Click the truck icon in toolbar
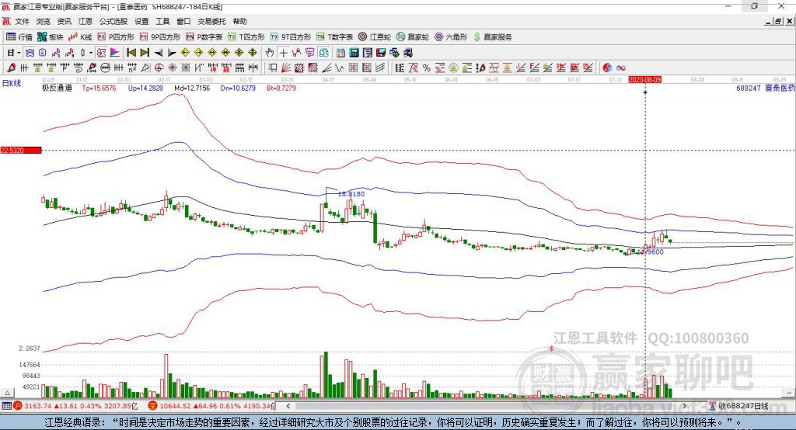This screenshot has width=796, height=430. point(407,53)
